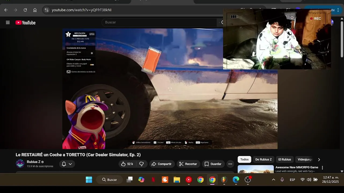The image size is (344, 193).
Task: Open the Windows Start menu
Action: [89, 180]
